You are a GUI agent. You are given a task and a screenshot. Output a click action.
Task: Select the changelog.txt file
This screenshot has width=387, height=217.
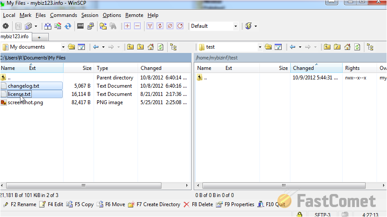24,86
